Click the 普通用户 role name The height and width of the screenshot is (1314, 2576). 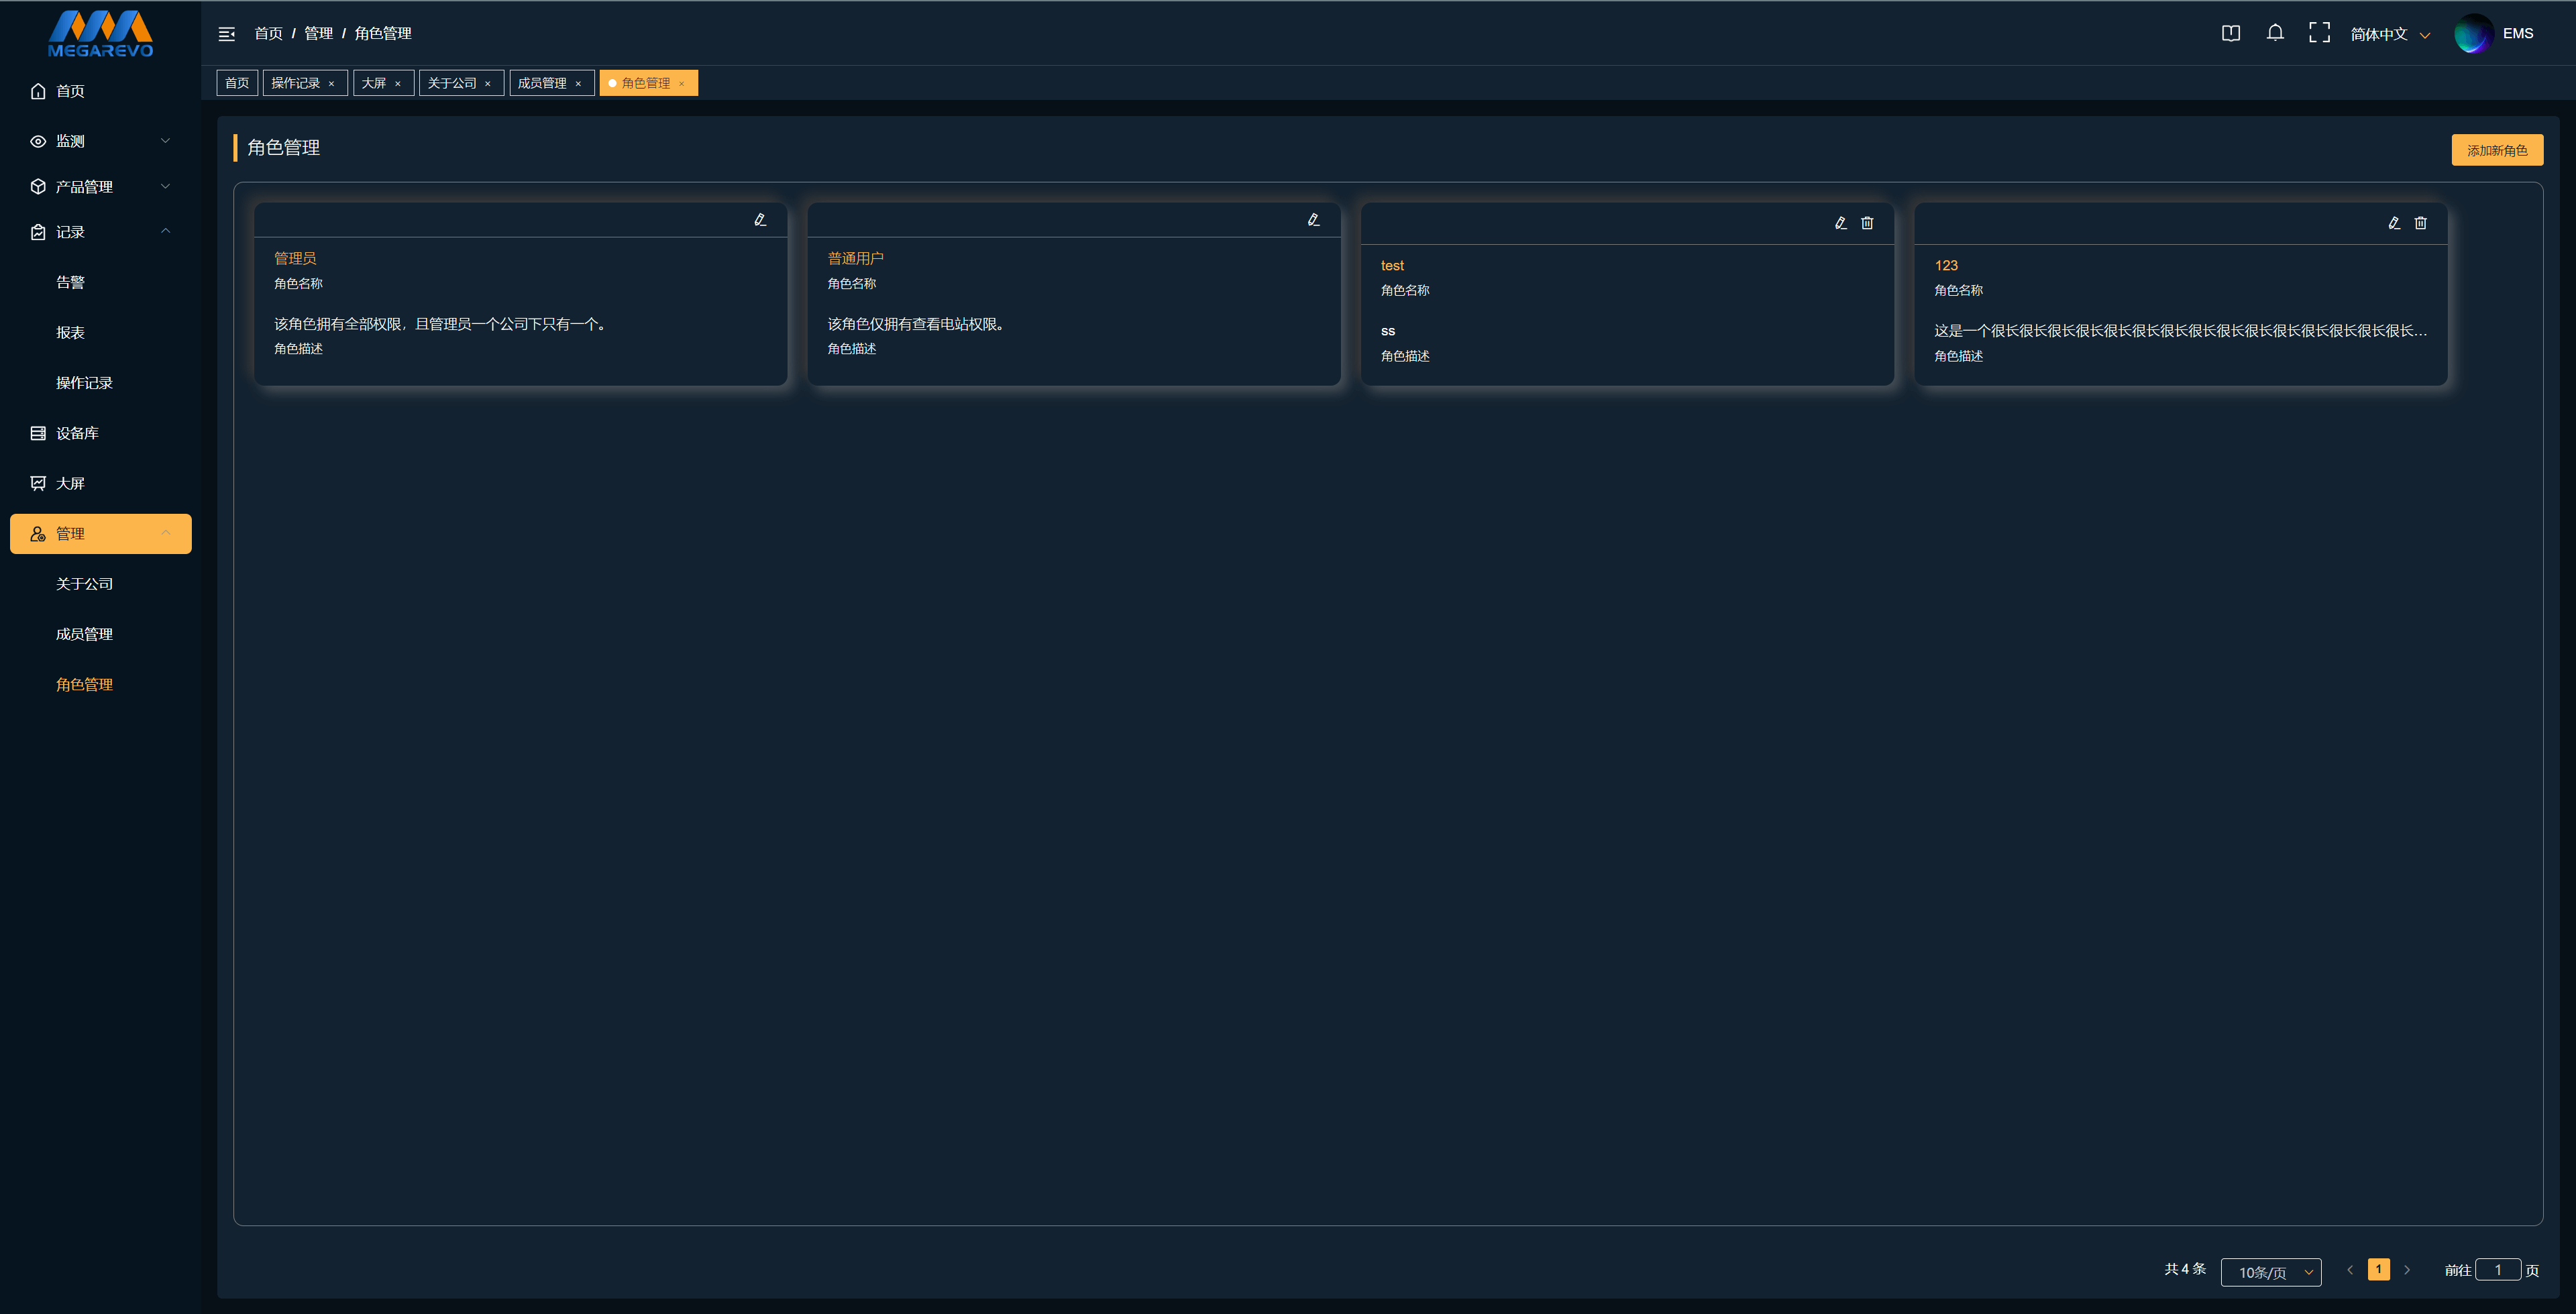(856, 258)
